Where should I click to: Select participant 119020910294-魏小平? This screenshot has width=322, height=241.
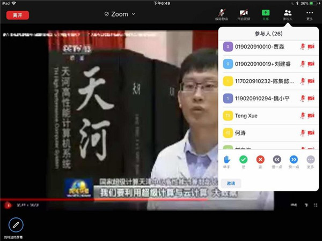[x=269, y=99]
